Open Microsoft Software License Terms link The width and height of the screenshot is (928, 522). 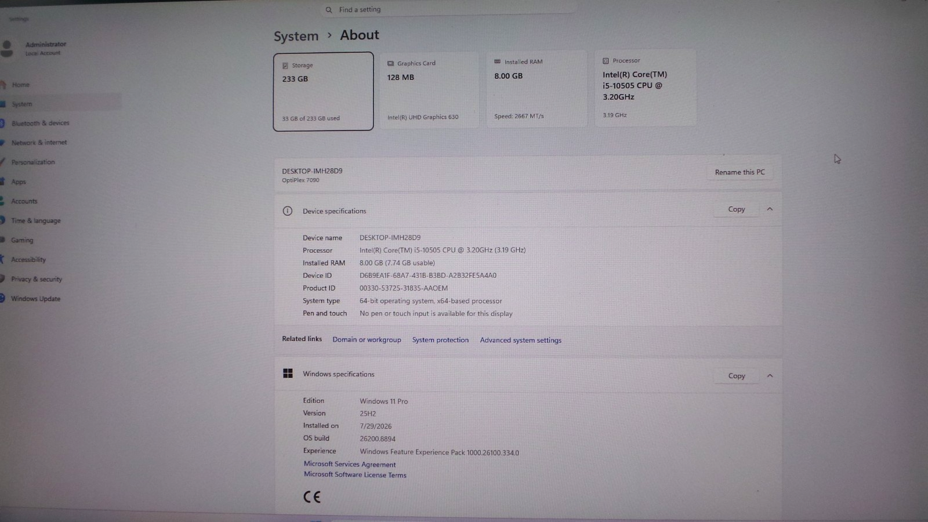[355, 475]
